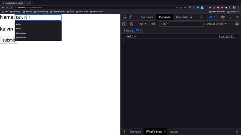The height and width of the screenshot is (135, 241).
Task: Clear the console with the clear icon
Action: 131,24
